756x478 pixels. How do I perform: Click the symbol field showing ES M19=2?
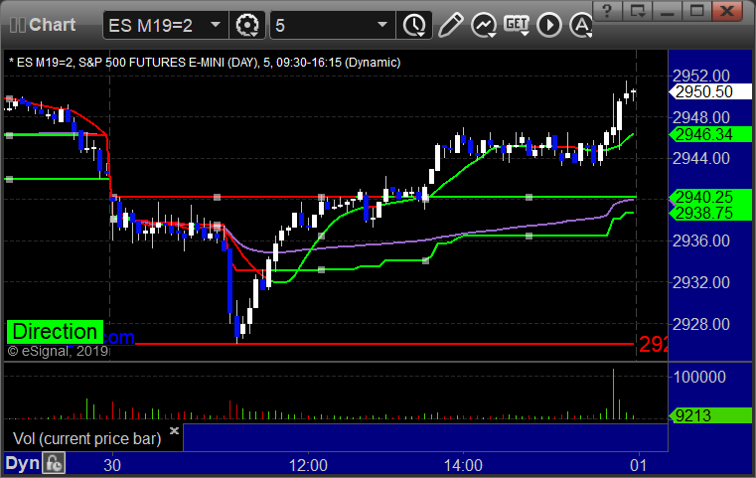[x=166, y=25]
